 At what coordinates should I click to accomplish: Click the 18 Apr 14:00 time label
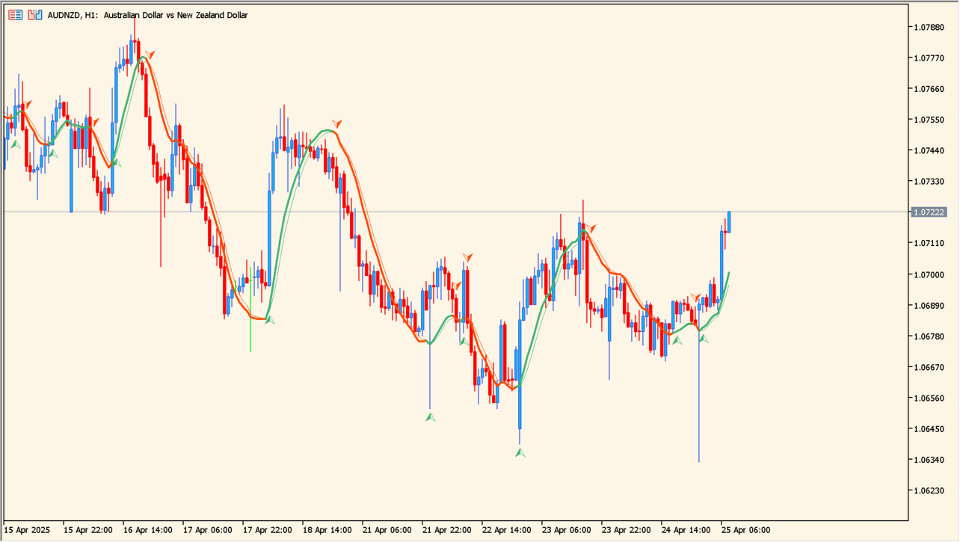[327, 530]
